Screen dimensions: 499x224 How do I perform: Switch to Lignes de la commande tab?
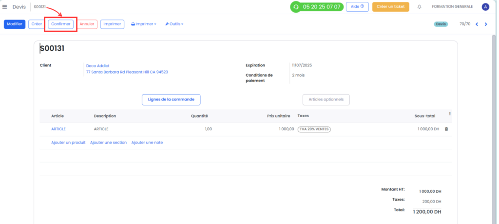coord(171,100)
